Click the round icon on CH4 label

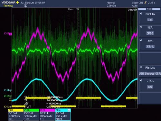pyautogui.click(x=69, y=110)
